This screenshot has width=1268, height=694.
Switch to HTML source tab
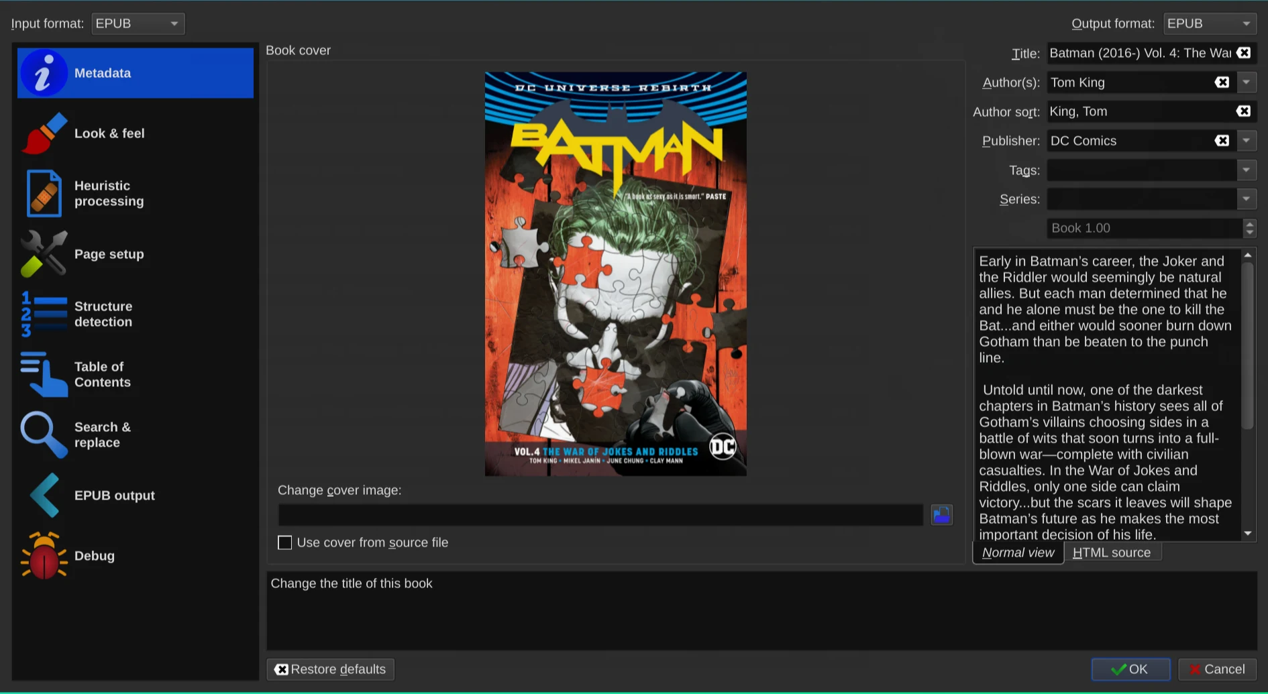point(1112,553)
